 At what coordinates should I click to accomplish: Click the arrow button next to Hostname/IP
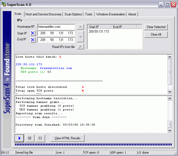(80, 27)
